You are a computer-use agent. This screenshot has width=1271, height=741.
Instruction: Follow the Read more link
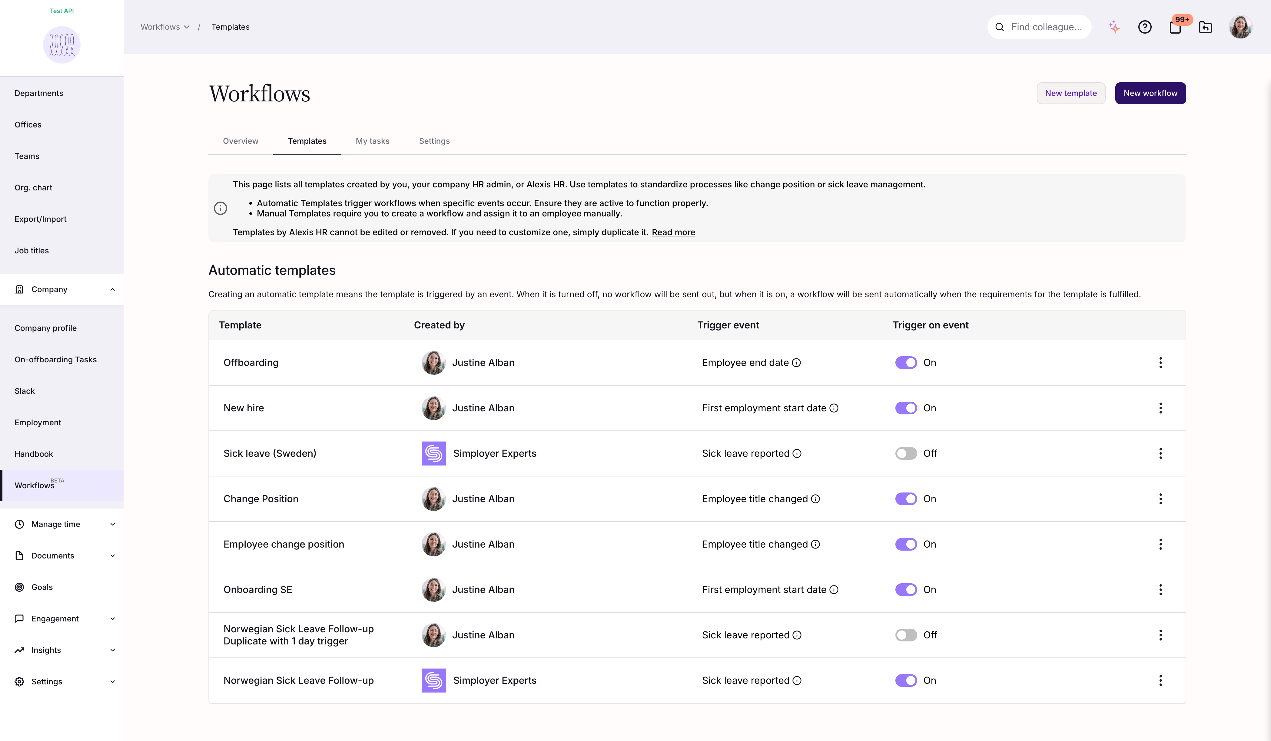coord(673,232)
